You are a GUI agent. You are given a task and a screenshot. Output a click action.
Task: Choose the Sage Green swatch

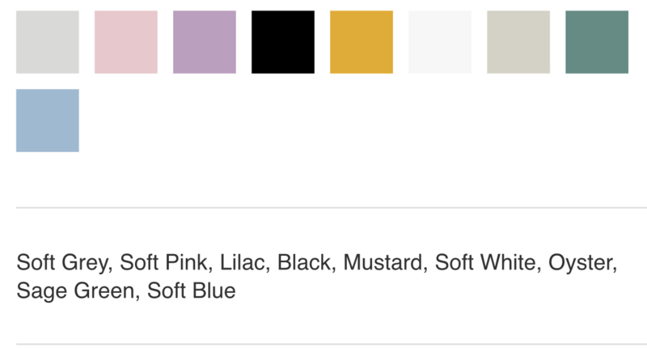[597, 42]
